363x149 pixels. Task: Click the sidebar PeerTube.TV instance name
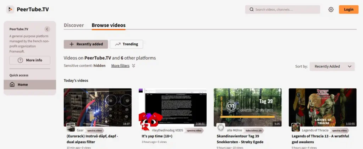pos(19,29)
